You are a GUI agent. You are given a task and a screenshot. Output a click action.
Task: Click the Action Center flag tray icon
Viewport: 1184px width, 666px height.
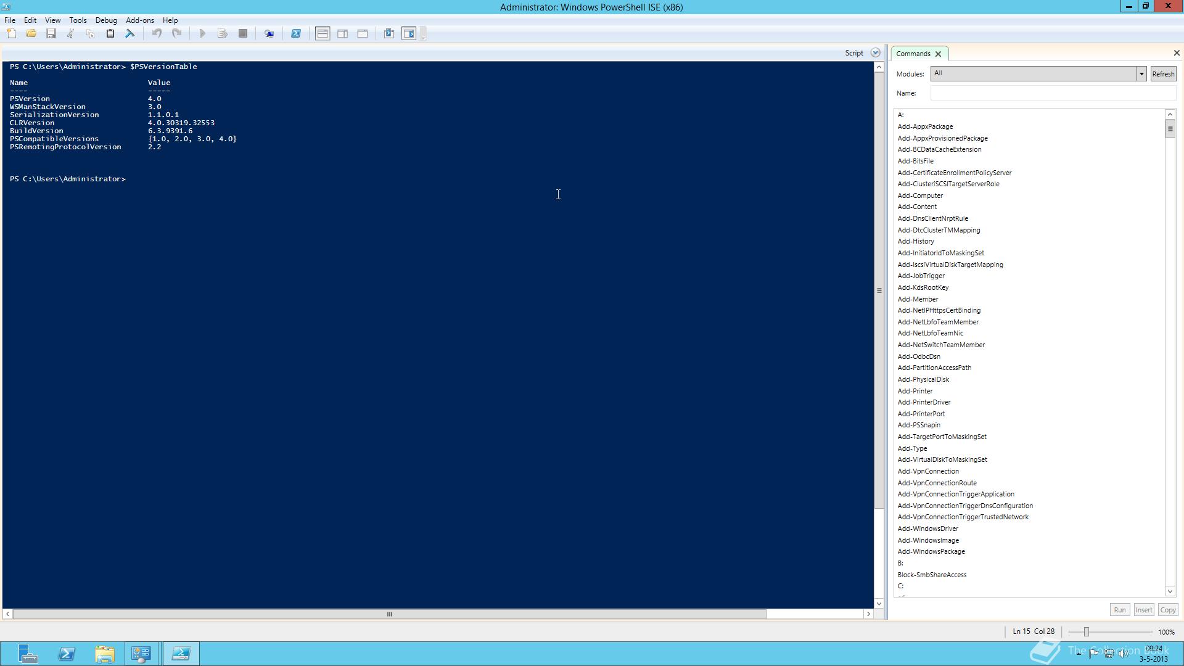[1093, 654]
